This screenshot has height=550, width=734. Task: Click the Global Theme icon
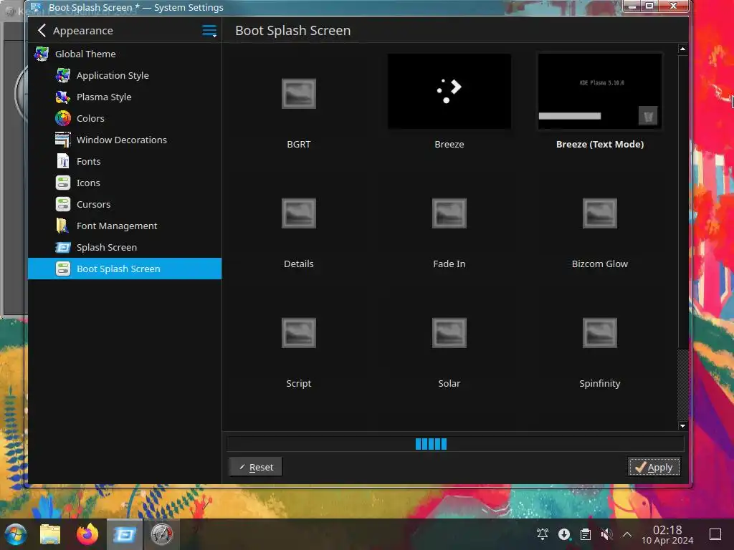42,54
